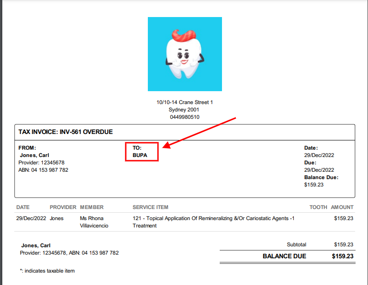368x285 pixels.
Task: Select the date value below 'Due:' label
Action: click(x=319, y=170)
